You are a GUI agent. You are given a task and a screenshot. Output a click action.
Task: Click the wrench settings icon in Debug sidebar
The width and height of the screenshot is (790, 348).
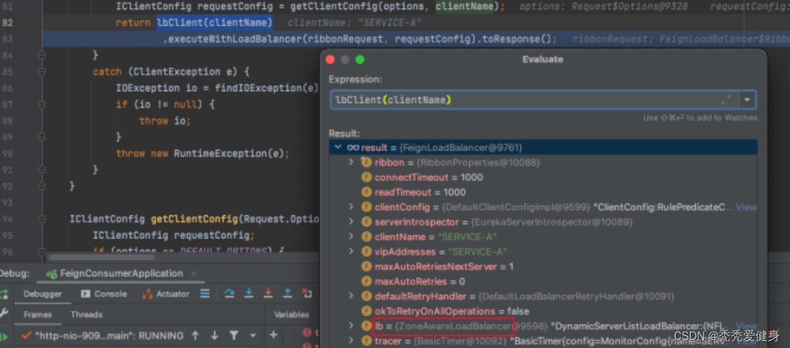[4, 314]
